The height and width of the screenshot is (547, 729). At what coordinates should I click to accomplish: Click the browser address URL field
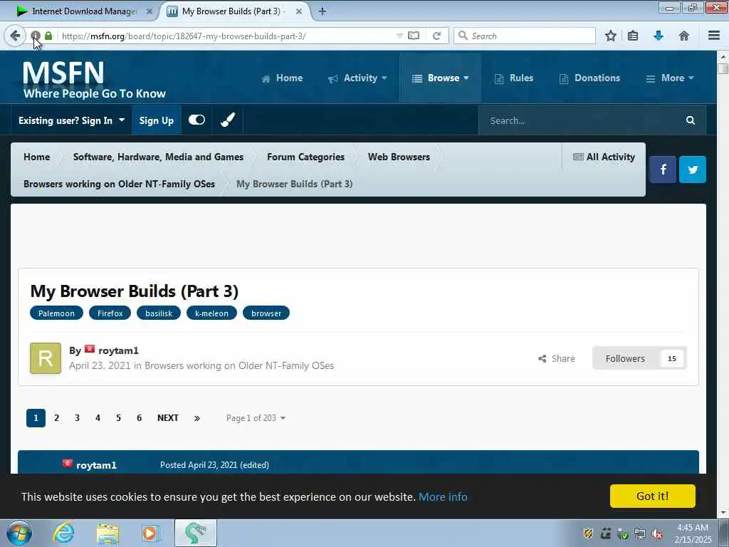click(228, 36)
